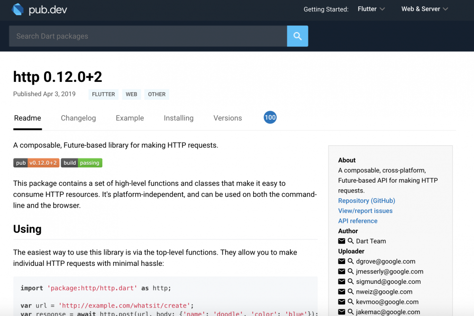The height and width of the screenshot is (316, 474).
Task: Follow the API reference link
Action: point(358,221)
